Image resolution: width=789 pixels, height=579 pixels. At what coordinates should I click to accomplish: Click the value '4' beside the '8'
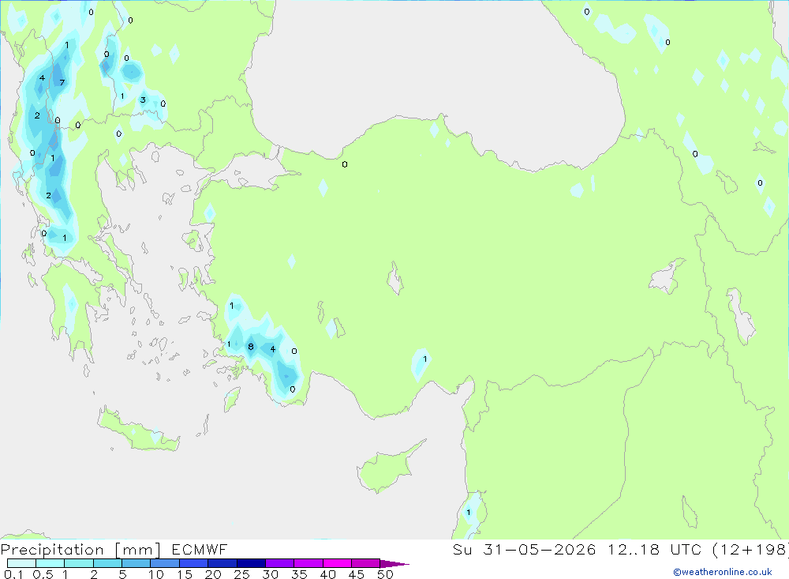[x=273, y=348]
